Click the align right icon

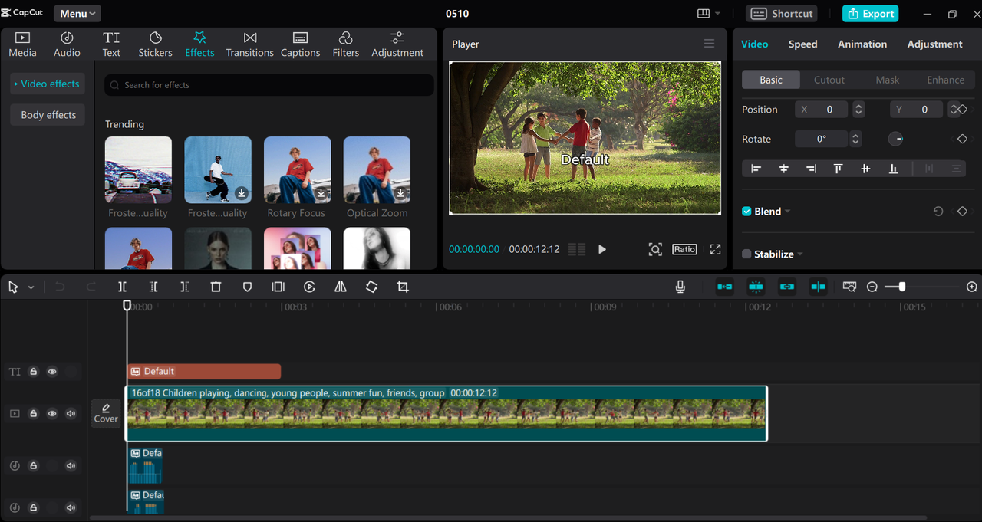tap(811, 169)
